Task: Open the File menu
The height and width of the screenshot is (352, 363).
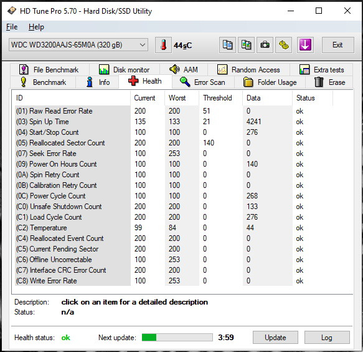Action: pyautogui.click(x=12, y=27)
